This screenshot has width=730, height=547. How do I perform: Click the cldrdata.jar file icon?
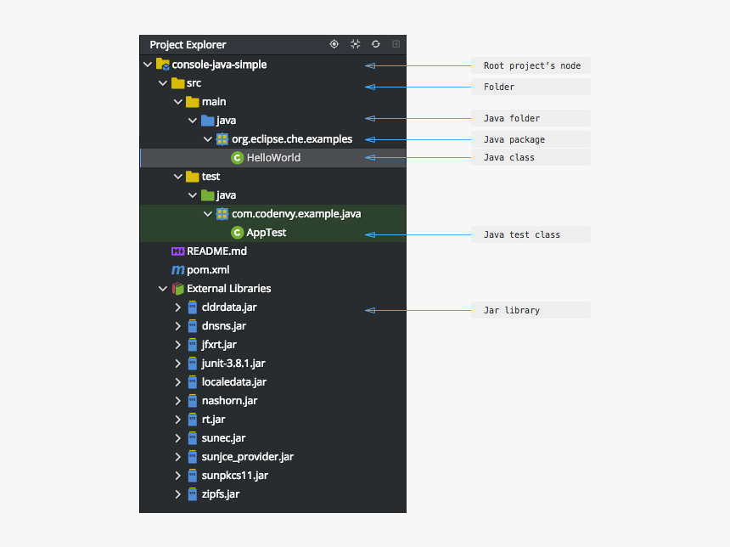(x=193, y=307)
